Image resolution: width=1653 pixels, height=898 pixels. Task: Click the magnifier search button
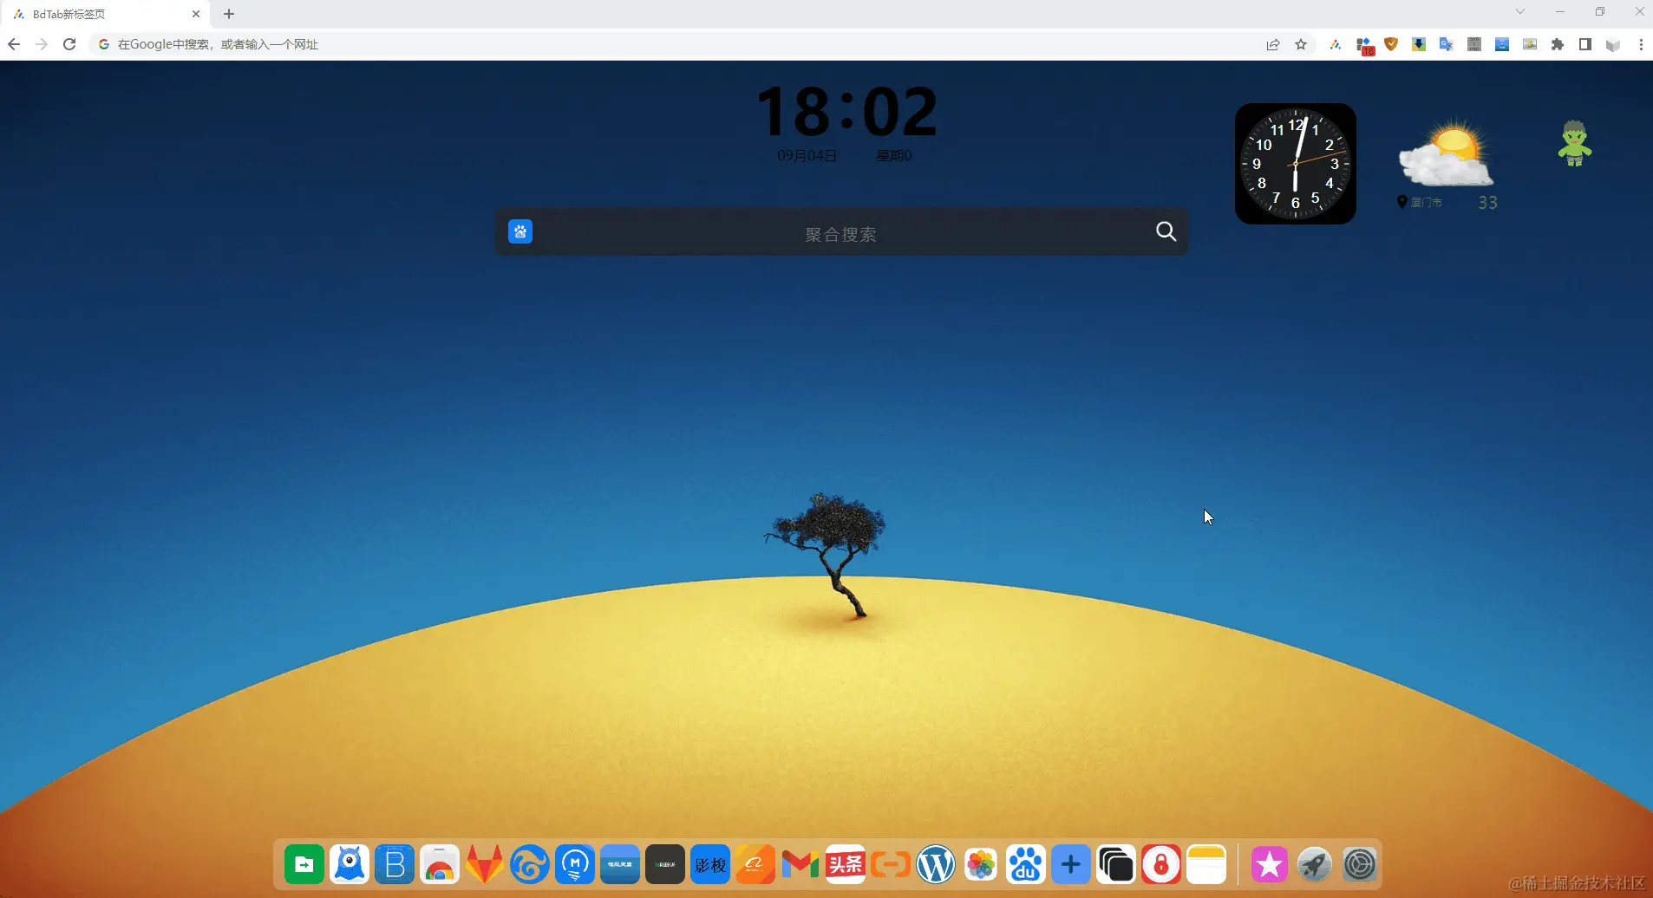[1166, 231]
